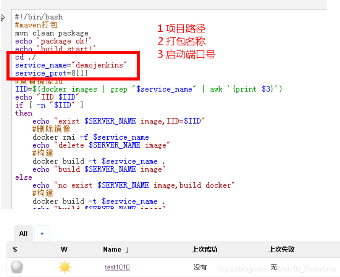This screenshot has height=277, width=340.
Task: Click the sunny weather icon for test1010
Action: tap(64, 267)
